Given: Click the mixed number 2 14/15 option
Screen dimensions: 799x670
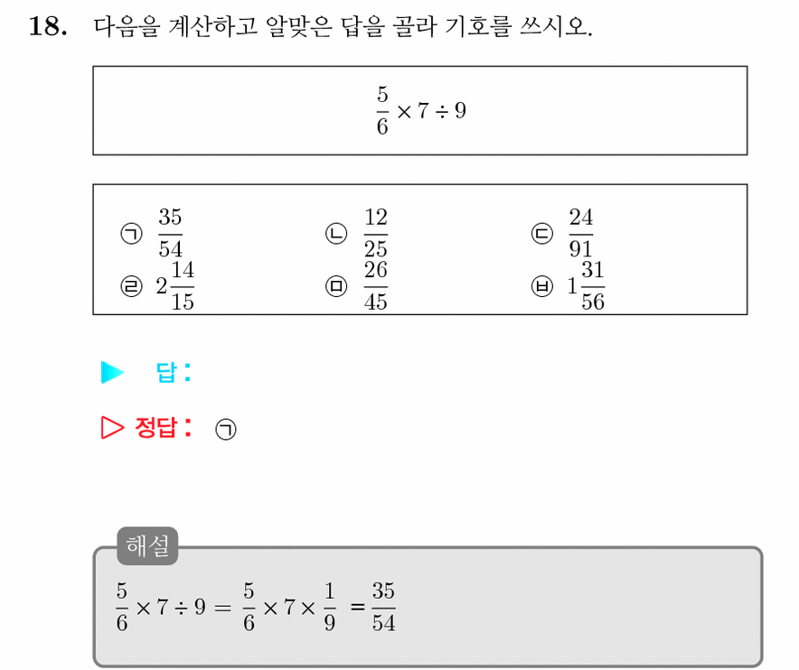Looking at the screenshot, I should coord(175,285).
